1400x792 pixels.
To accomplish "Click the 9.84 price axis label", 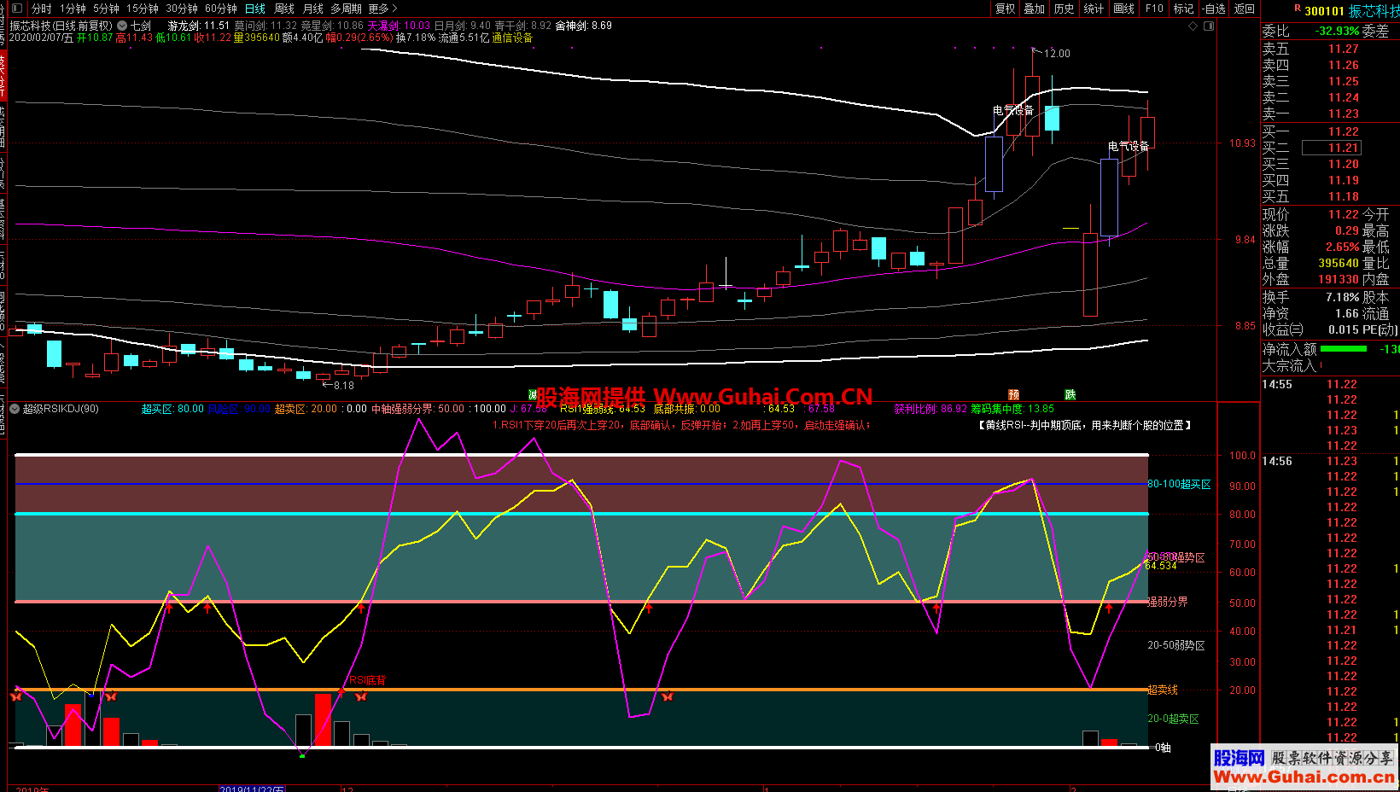I will [1245, 239].
